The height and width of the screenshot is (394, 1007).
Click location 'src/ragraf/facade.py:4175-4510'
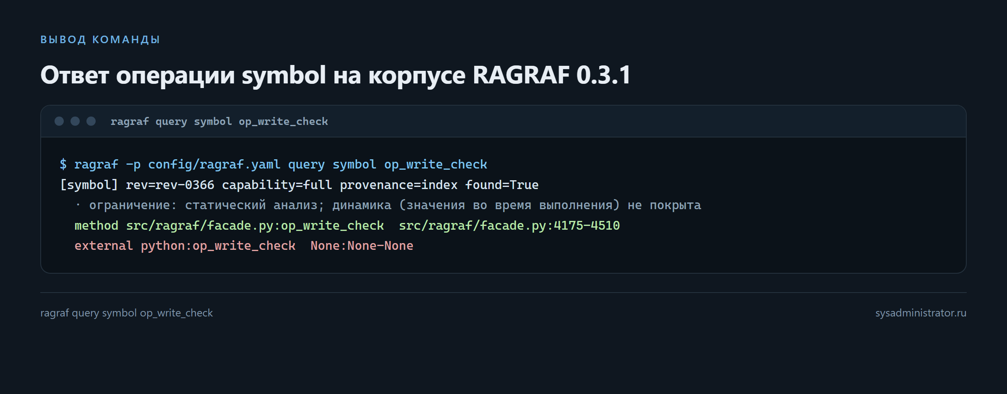[509, 226]
